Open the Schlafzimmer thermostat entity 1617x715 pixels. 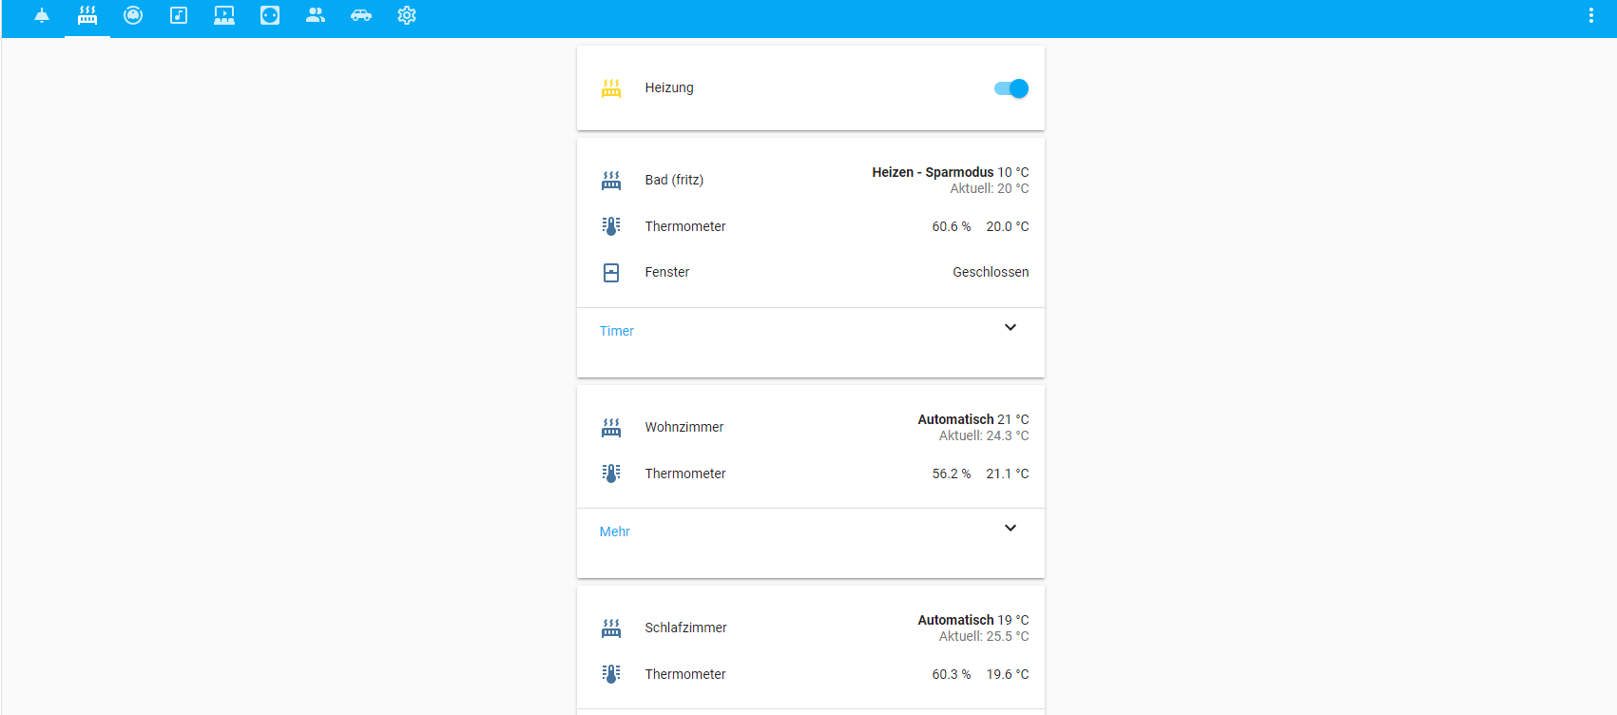[x=811, y=628]
